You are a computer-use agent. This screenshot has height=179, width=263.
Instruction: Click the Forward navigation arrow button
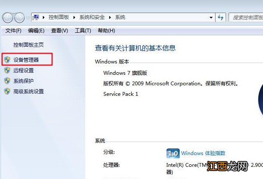[x=19, y=18]
